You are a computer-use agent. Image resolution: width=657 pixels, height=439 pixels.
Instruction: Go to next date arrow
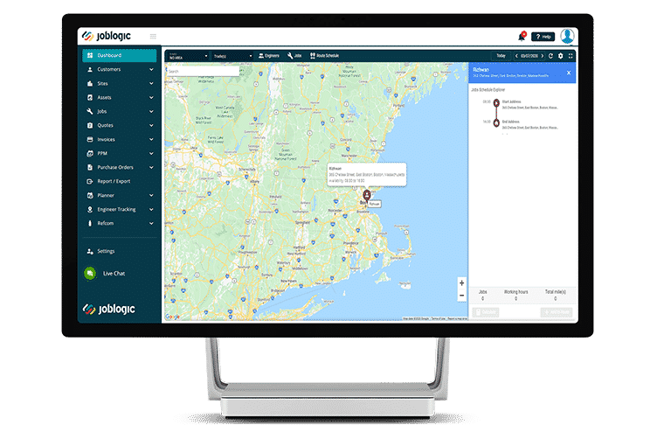pos(543,56)
